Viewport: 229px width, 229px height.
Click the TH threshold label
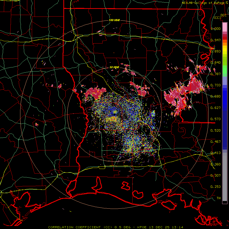219,198
